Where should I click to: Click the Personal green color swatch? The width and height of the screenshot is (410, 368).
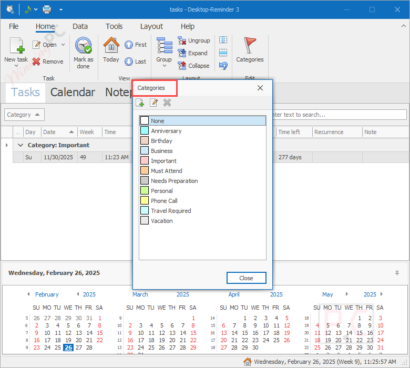tap(145, 190)
